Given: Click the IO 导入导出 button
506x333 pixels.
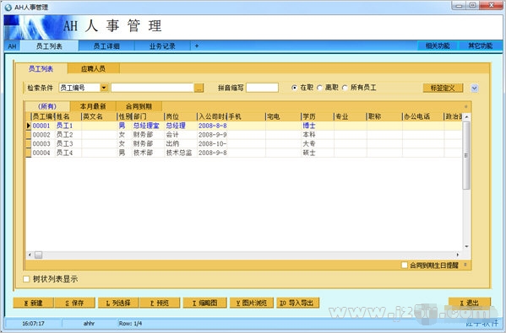Looking at the screenshot, I should click(297, 303).
